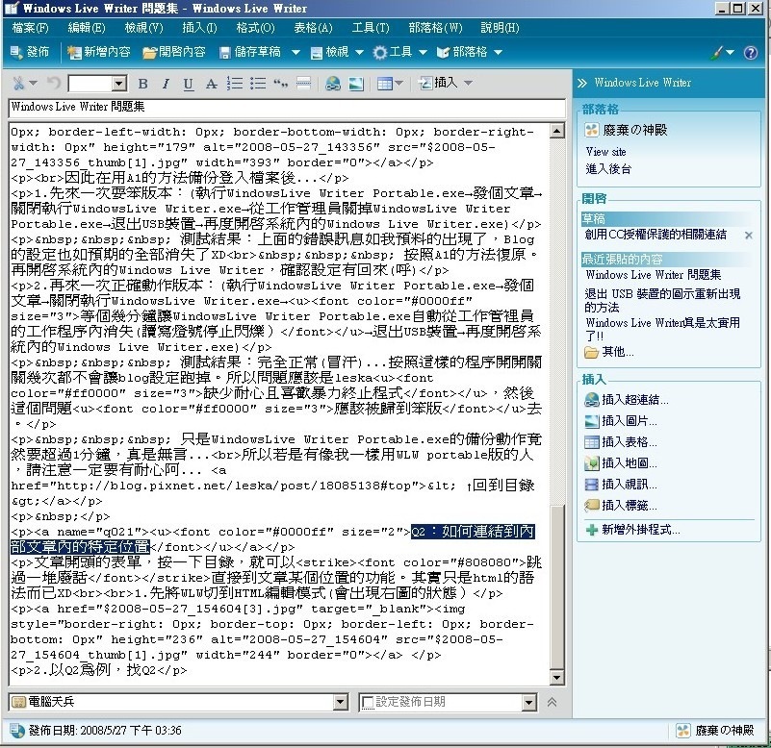The width and height of the screenshot is (771, 748).
Task: Expand post properties double-chevron
Action: [x=552, y=702]
